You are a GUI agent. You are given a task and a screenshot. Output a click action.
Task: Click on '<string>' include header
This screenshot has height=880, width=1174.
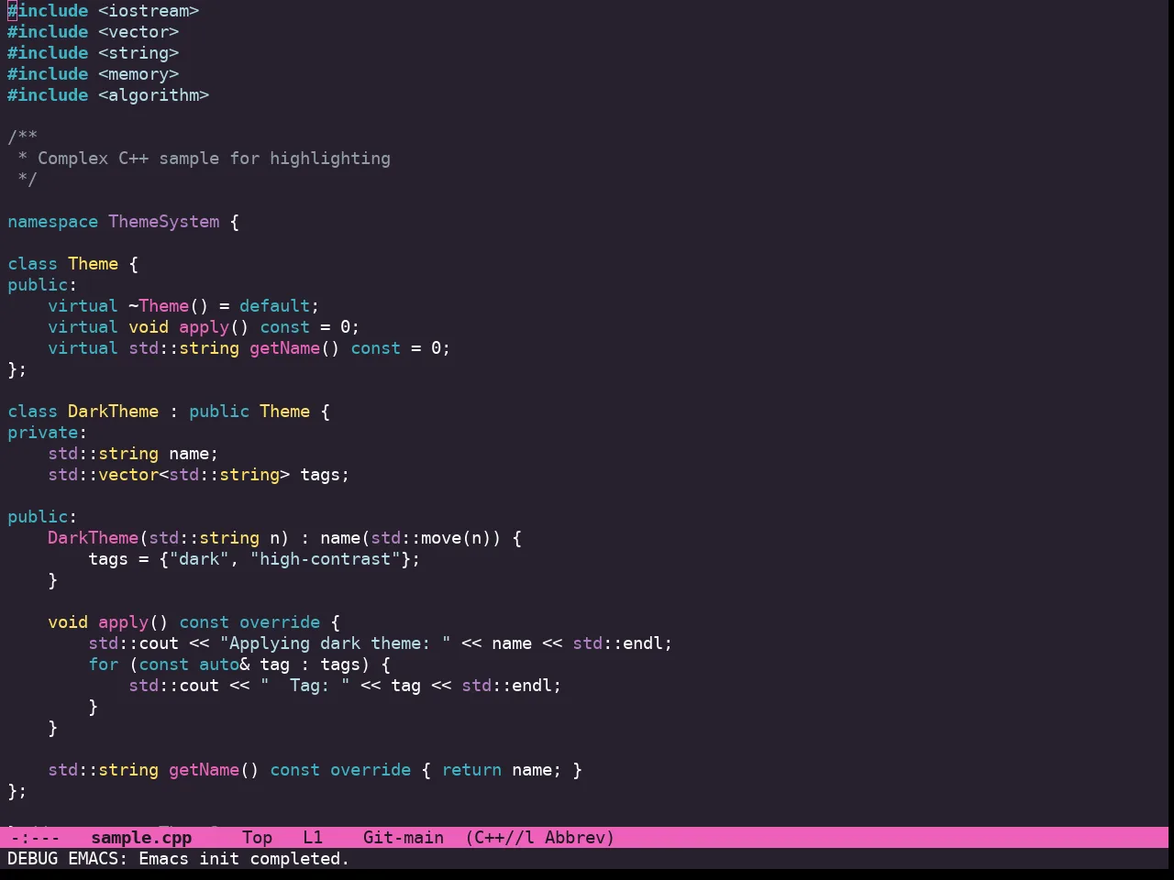tap(138, 53)
